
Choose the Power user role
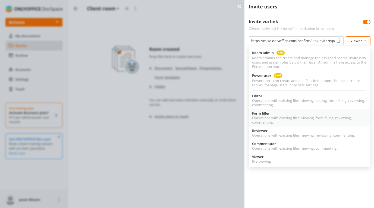(309, 80)
